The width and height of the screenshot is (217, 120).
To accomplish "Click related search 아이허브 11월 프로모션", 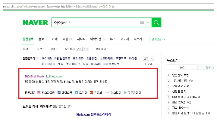I will pos(105,64).
